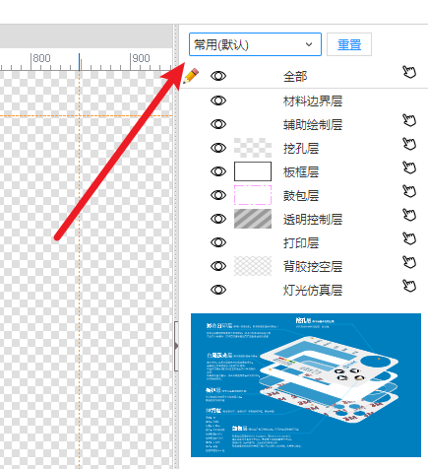Hide all layers with the 全部 eye

pos(218,76)
